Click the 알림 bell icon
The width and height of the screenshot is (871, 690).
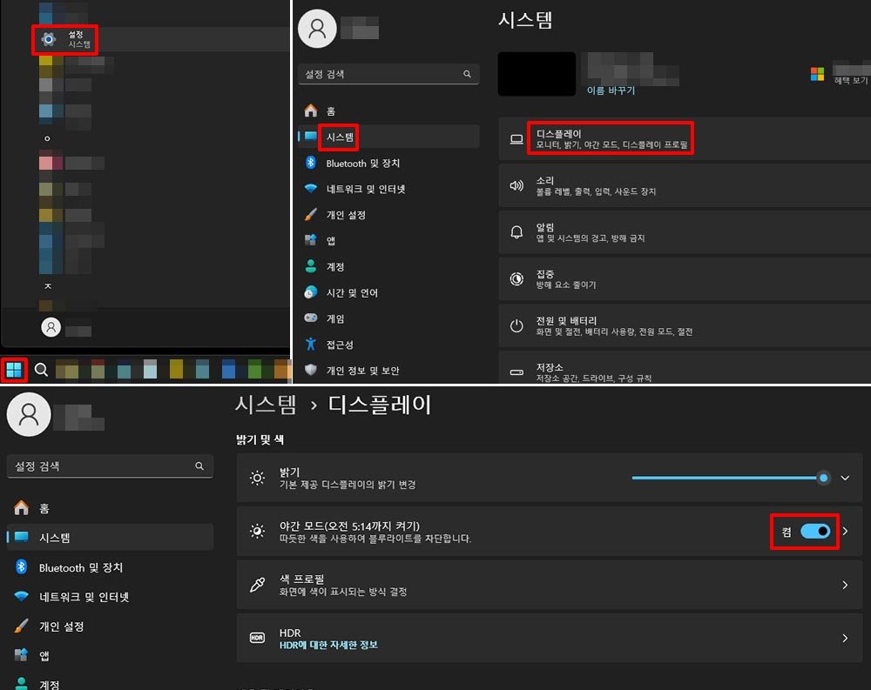(x=517, y=232)
